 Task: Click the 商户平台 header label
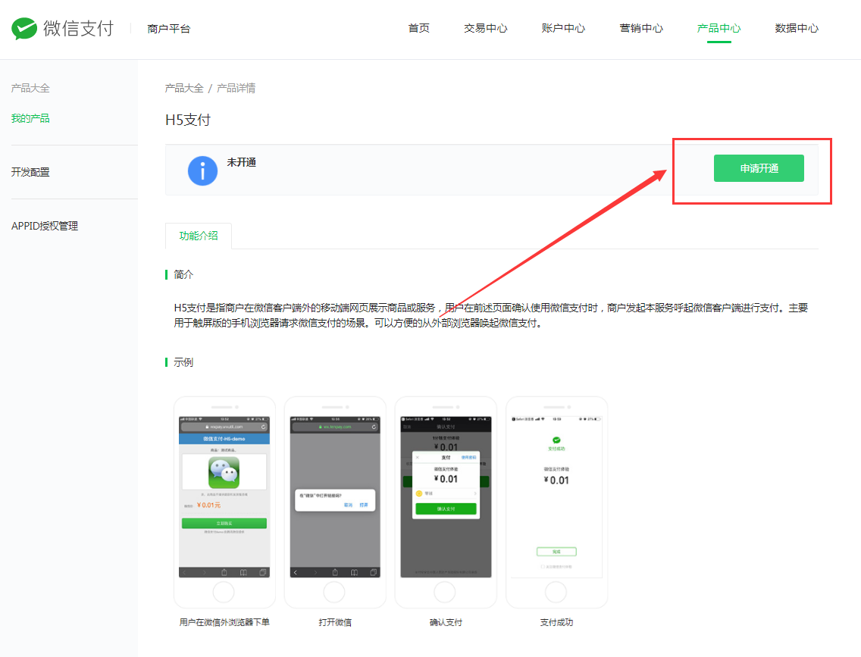[168, 29]
